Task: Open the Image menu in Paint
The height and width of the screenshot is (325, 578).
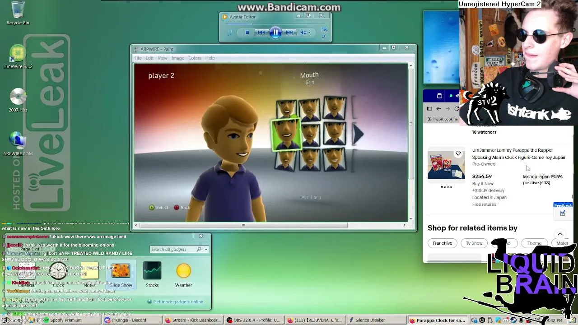Action: [177, 58]
